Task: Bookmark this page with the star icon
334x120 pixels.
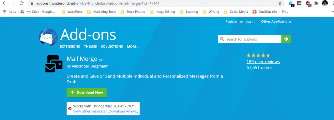Action: pyautogui.click(x=280, y=3)
